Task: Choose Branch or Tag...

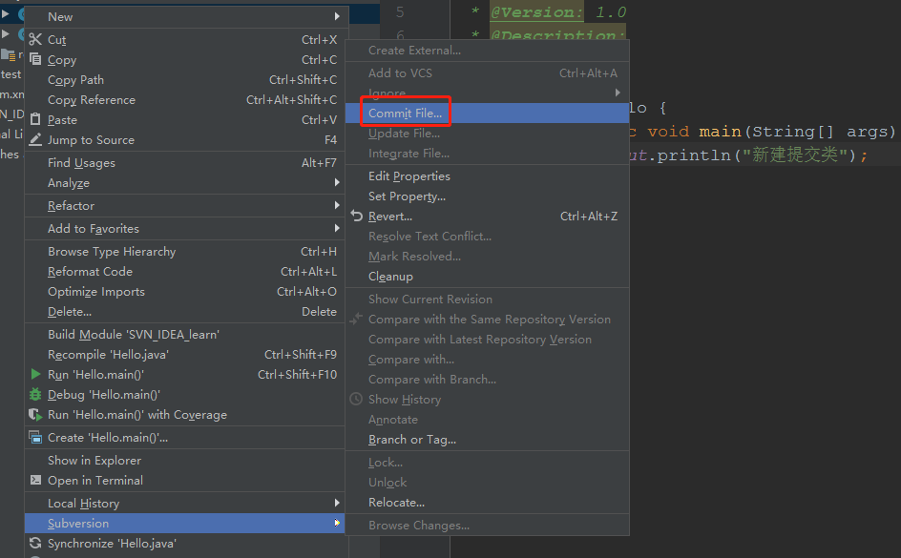Action: (x=488, y=440)
